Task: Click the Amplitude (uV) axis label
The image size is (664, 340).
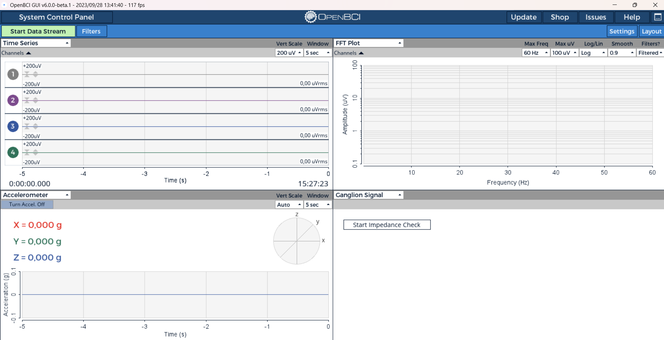Action: tap(345, 114)
